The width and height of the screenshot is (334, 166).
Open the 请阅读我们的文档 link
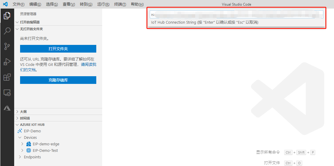pyautogui.click(x=89, y=65)
